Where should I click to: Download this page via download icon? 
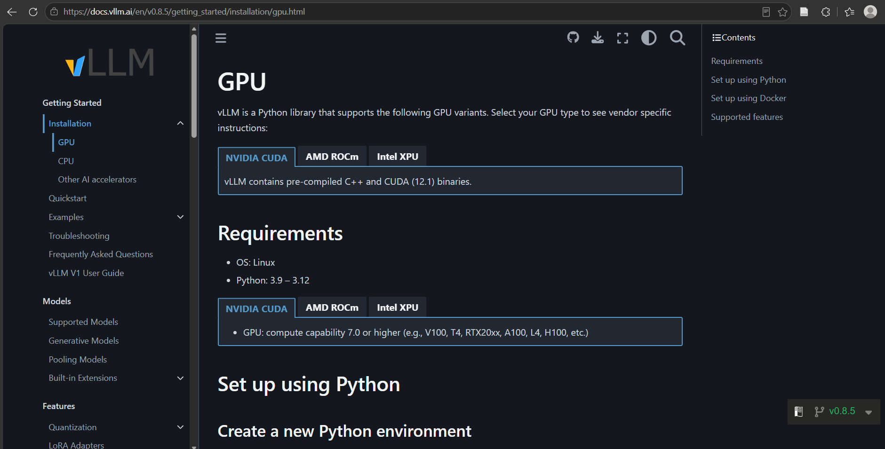tap(598, 38)
